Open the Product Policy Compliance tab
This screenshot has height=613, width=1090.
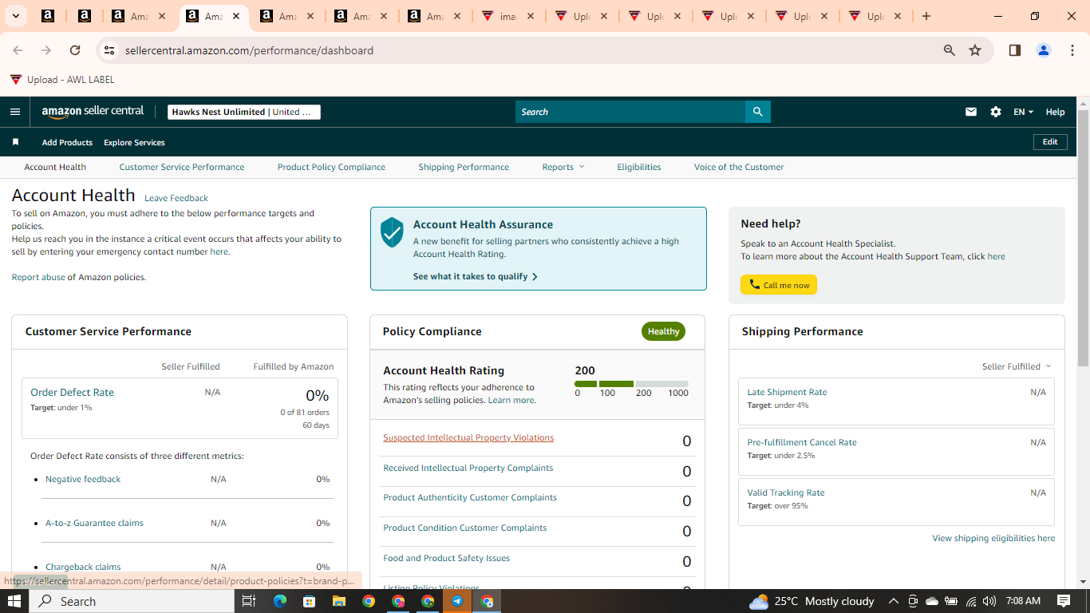[331, 167]
